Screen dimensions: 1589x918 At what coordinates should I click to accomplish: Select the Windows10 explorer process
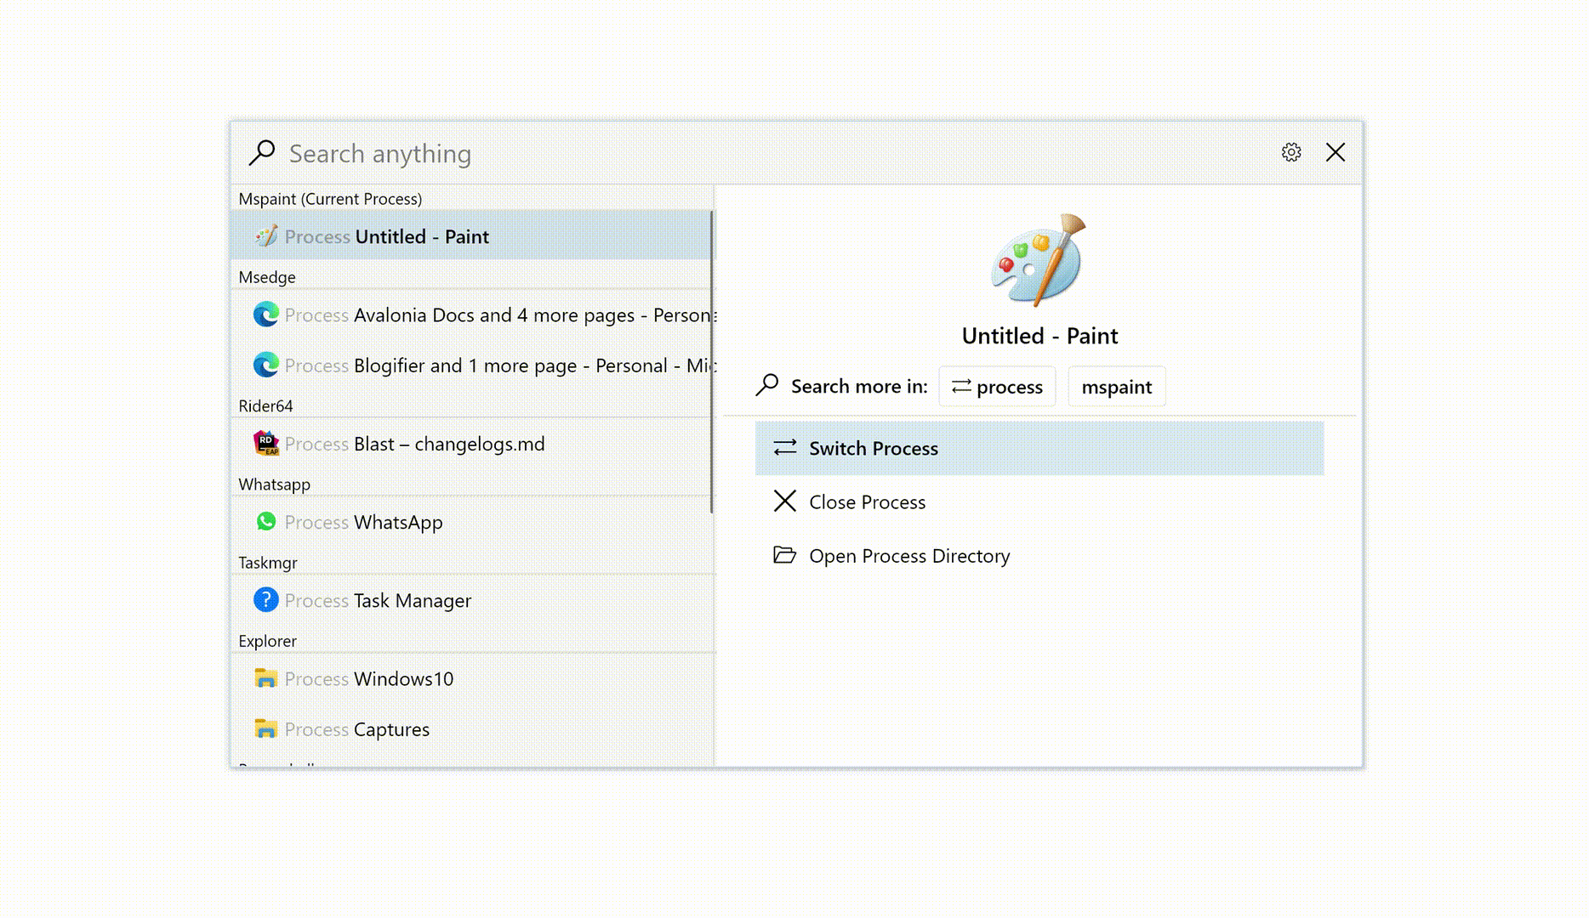tap(472, 678)
